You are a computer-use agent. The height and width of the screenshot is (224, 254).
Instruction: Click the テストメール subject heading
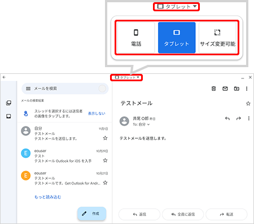(x=137, y=103)
